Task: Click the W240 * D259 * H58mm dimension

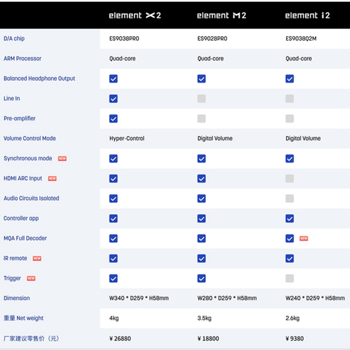Action: click(315, 298)
